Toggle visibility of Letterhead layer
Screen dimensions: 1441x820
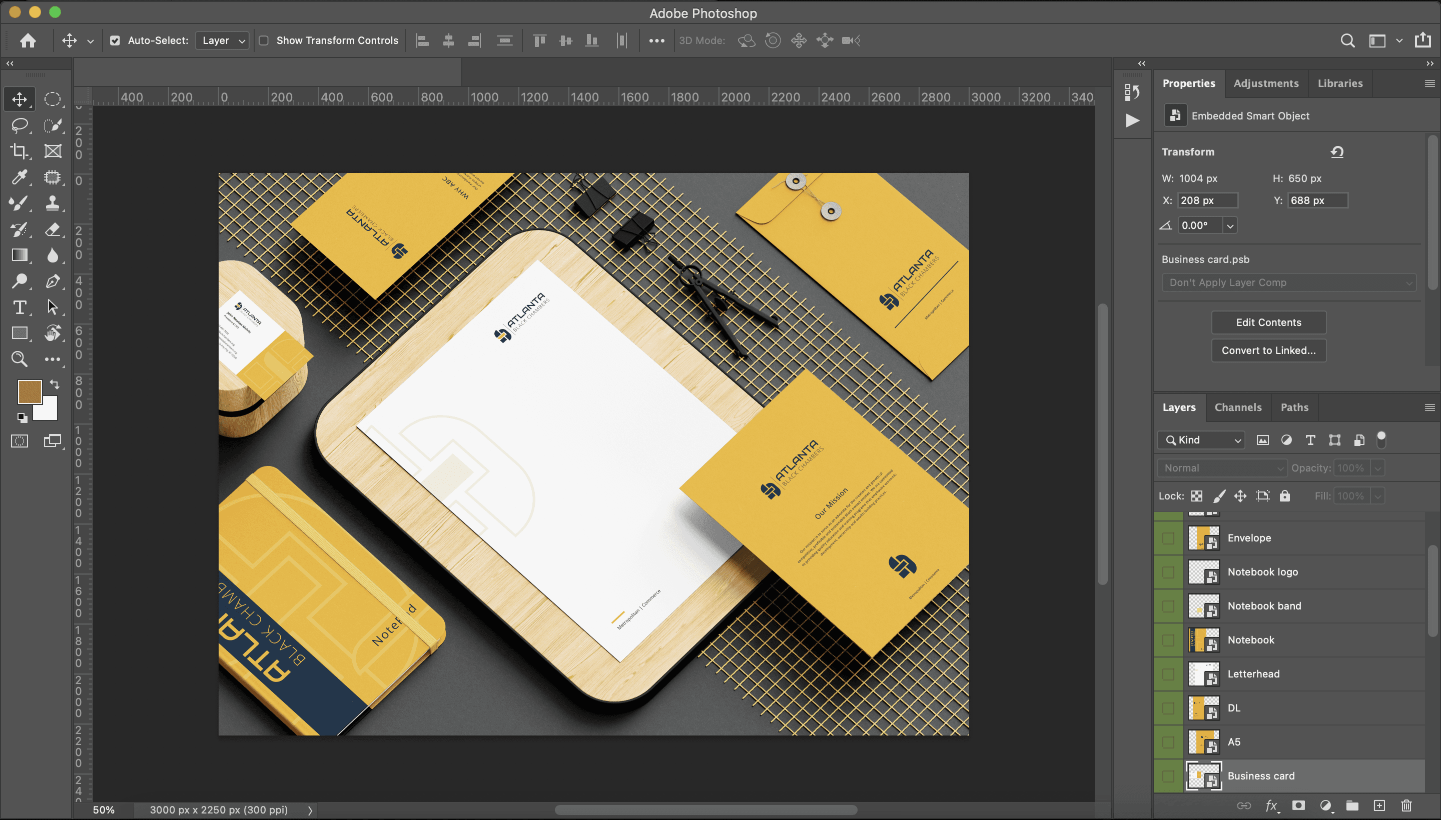tap(1168, 674)
